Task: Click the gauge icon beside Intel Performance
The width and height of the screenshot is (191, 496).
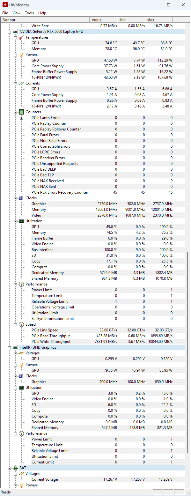Action: [x=21, y=433]
